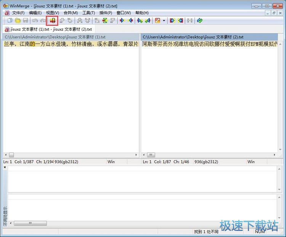Image resolution: width=286 pixels, height=237 pixels.
Task: Refresh the comparison with green arrows icon
Action: coord(199,21)
